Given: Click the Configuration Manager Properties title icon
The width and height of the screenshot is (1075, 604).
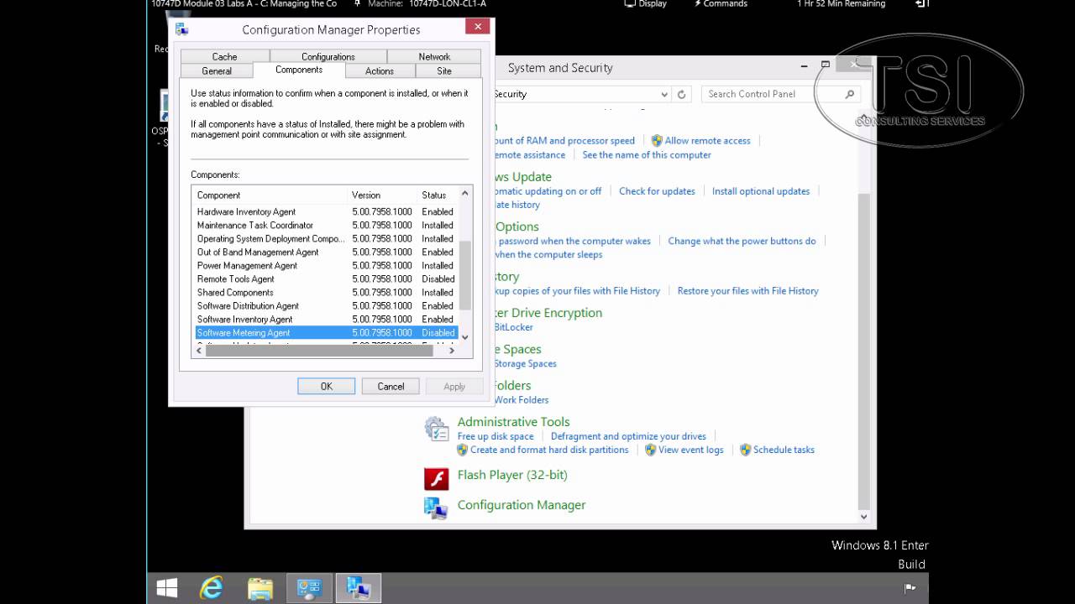Looking at the screenshot, I should pos(181,29).
